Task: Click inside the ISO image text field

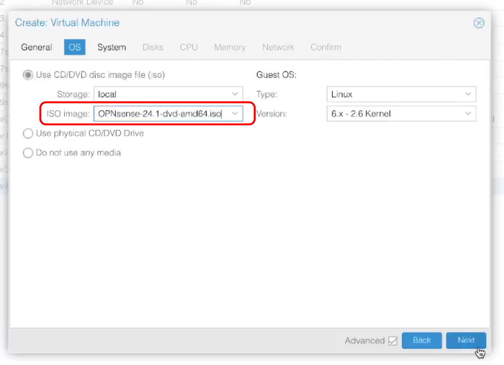Action: (x=164, y=113)
